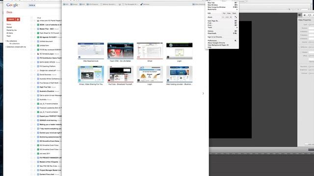Open the Bookmarks submenu in Chrome menu
This screenshot has width=314, height=176.
(x=222, y=9)
